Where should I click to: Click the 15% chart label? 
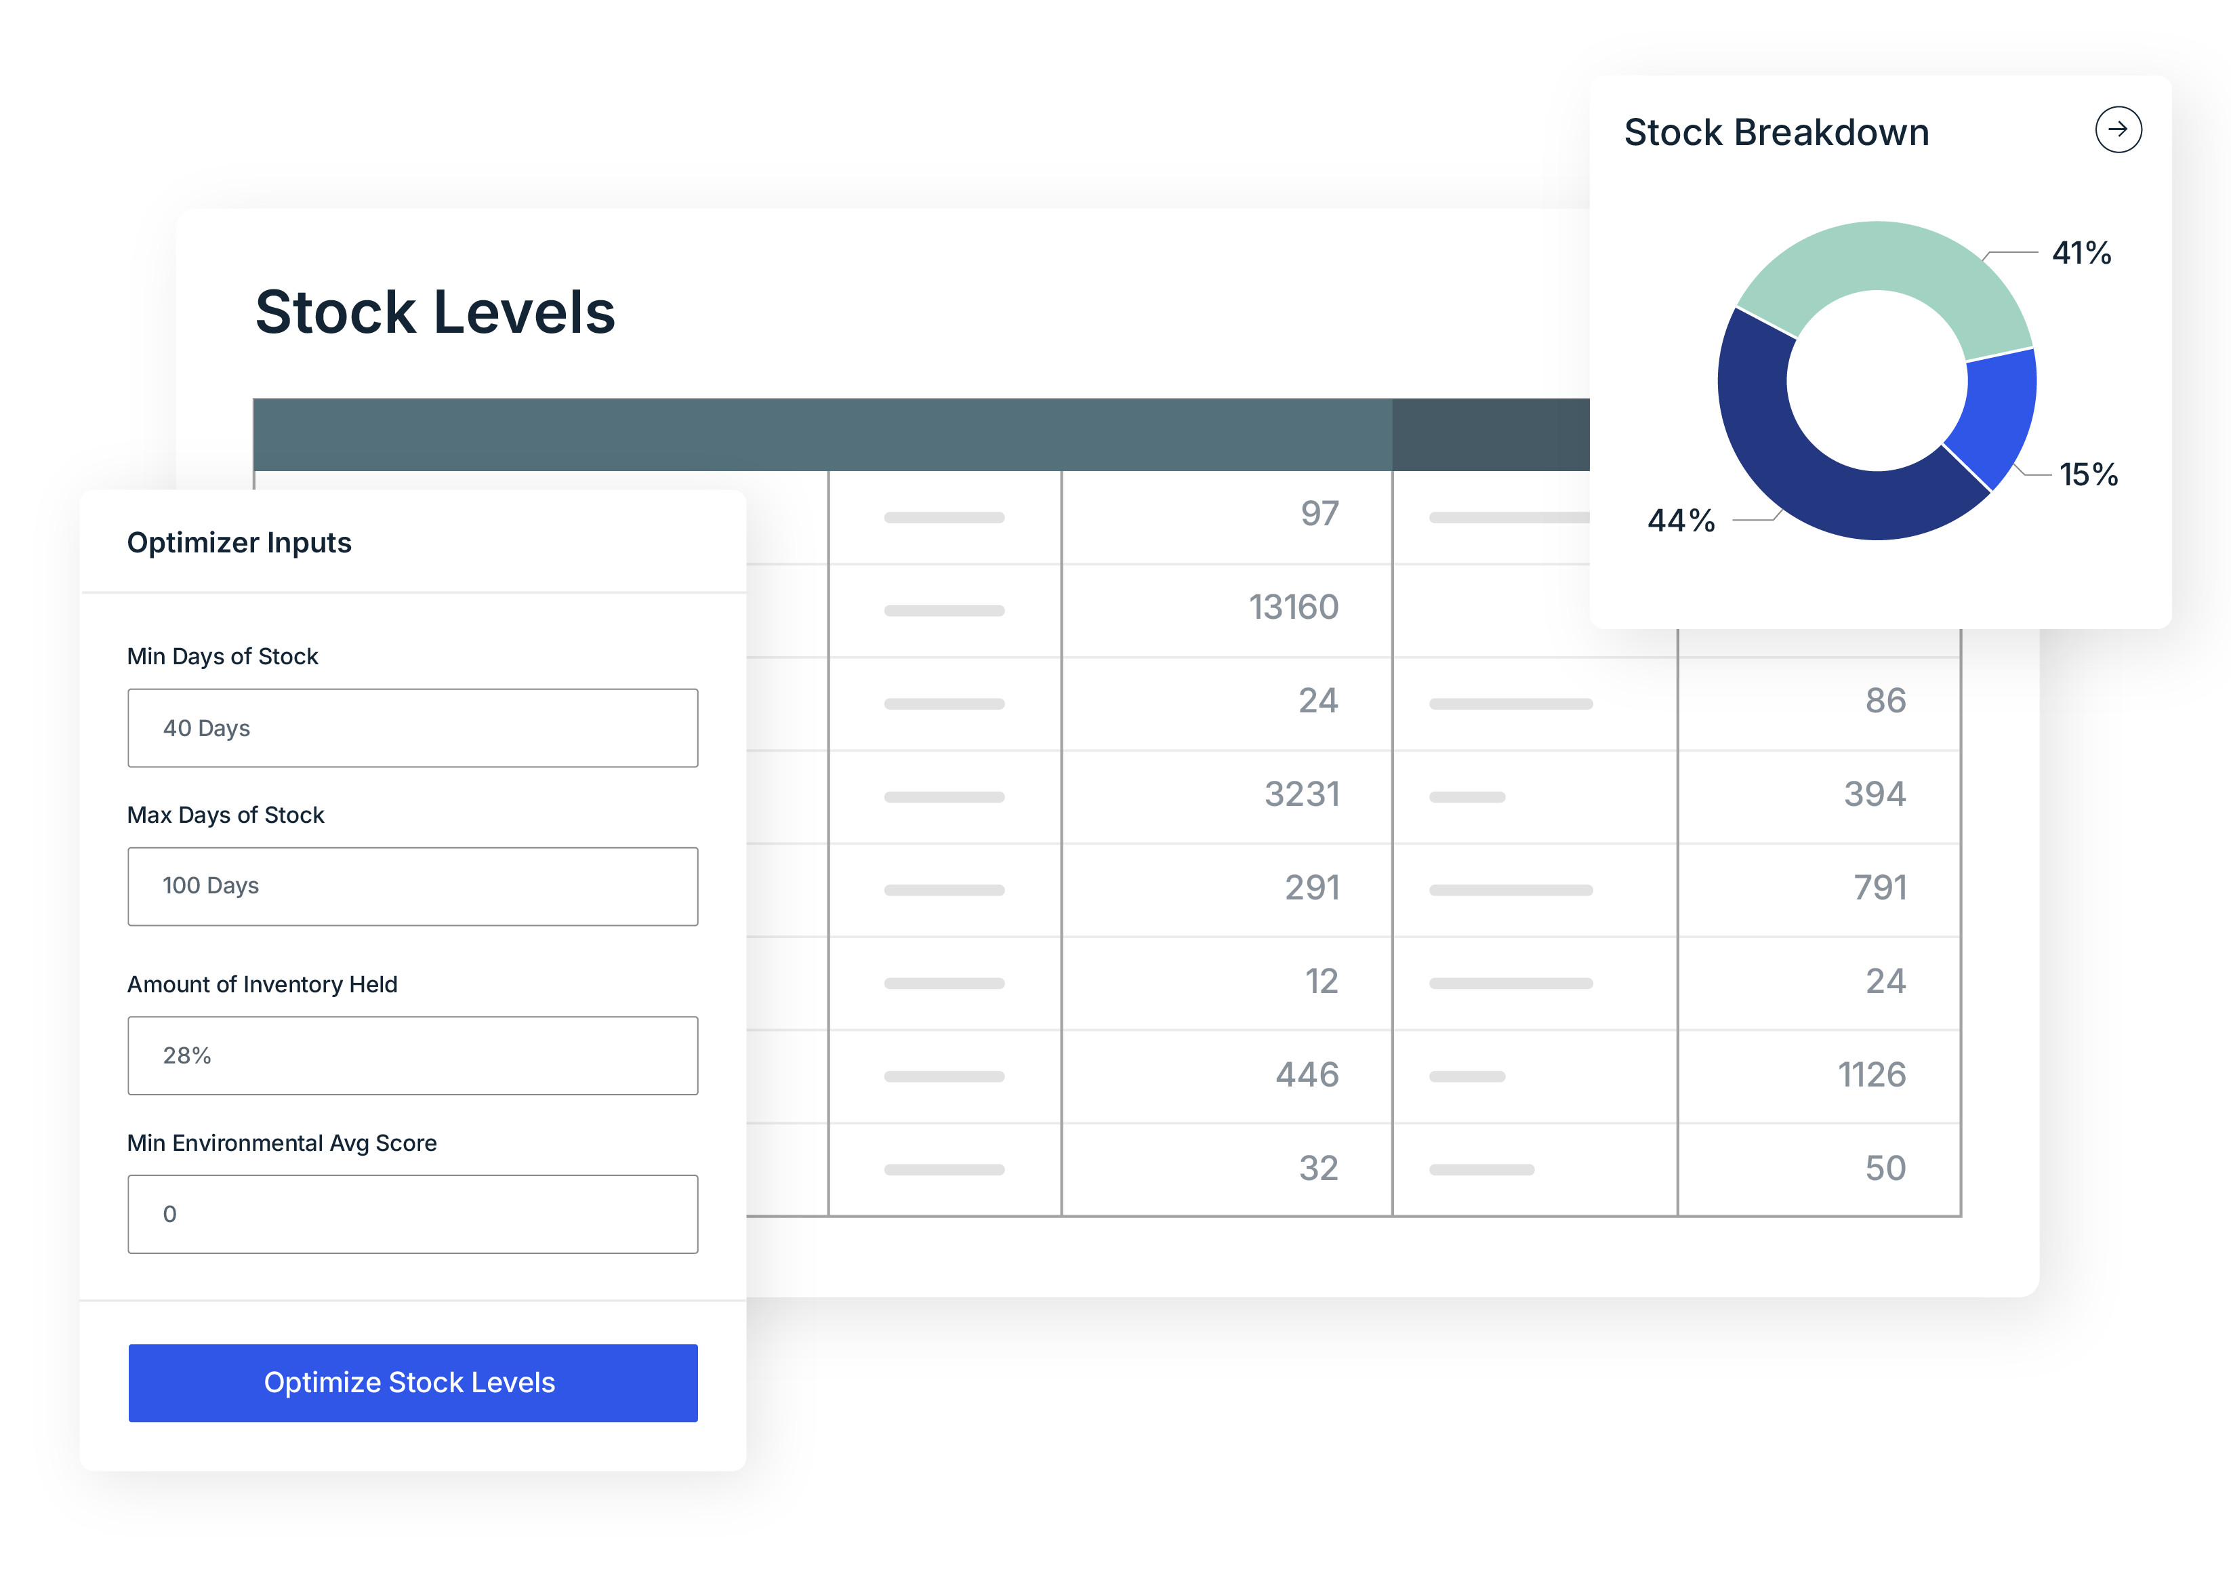(2088, 474)
